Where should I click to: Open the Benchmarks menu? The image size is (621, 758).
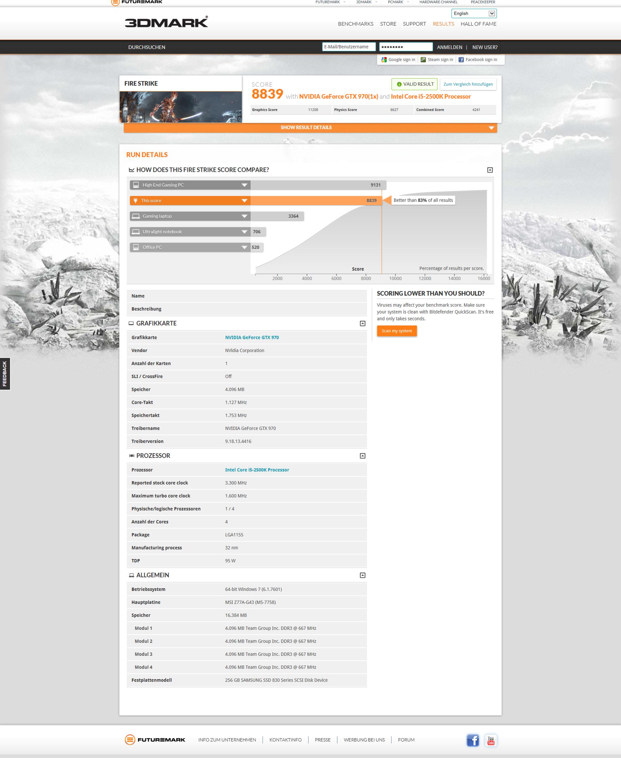(355, 24)
